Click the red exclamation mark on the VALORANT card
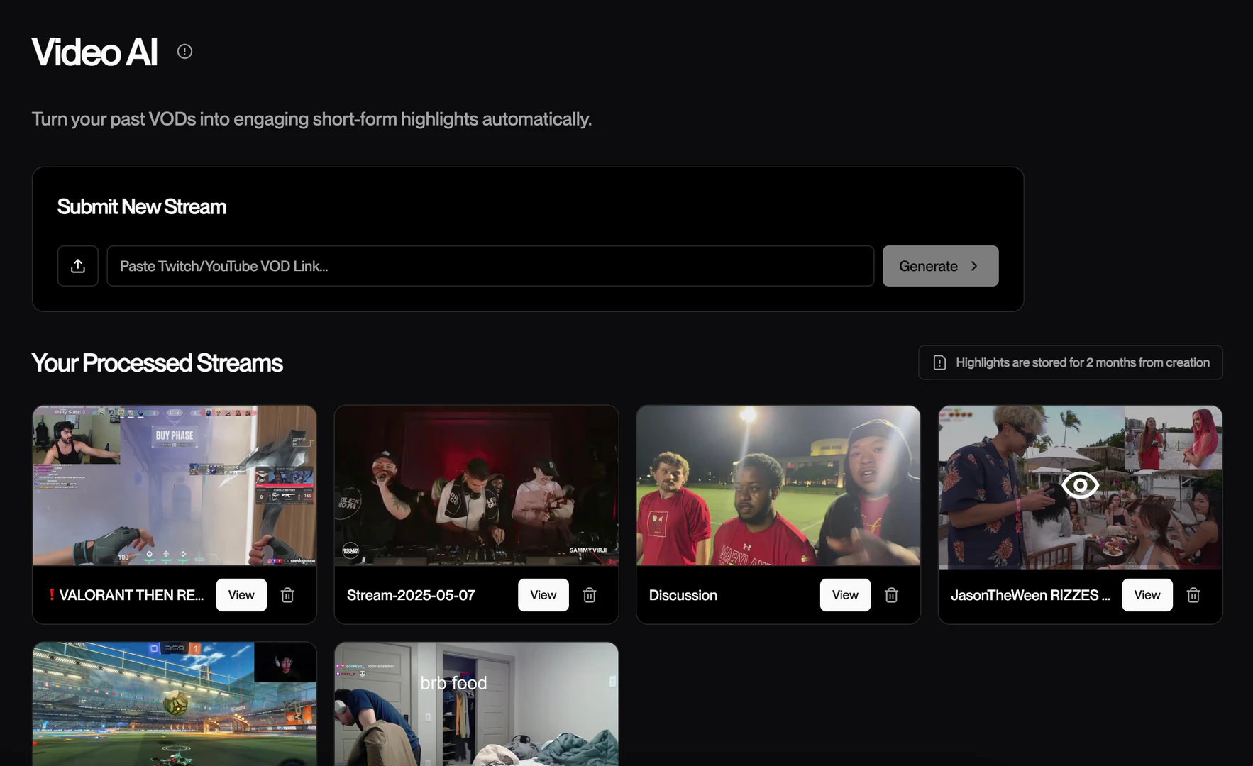 (52, 595)
